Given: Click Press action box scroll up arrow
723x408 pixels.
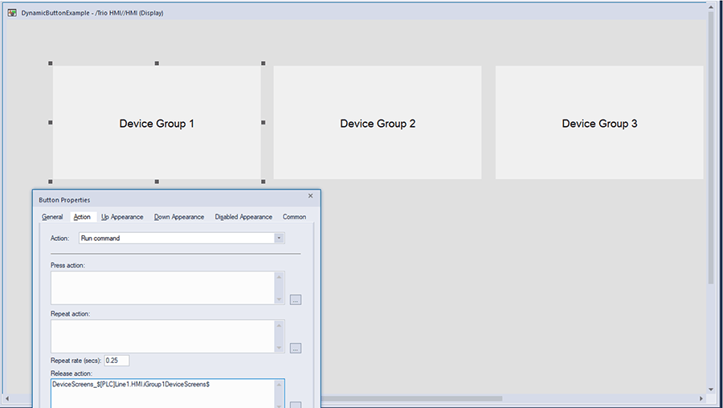Looking at the screenshot, I should (x=279, y=276).
